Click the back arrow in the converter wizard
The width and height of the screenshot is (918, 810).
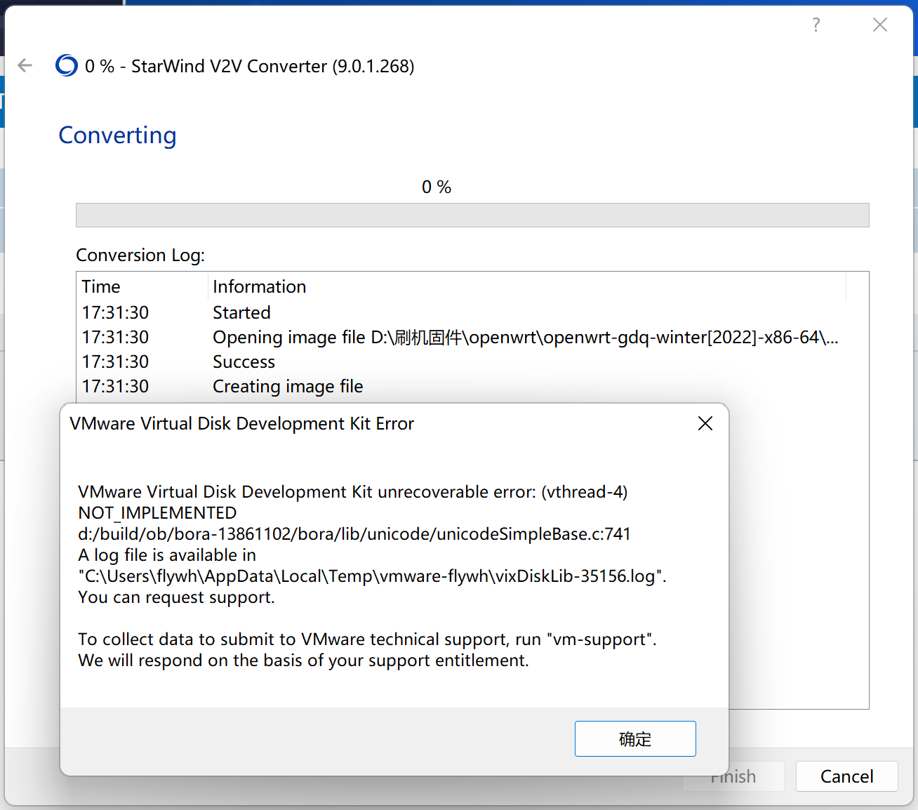click(25, 65)
